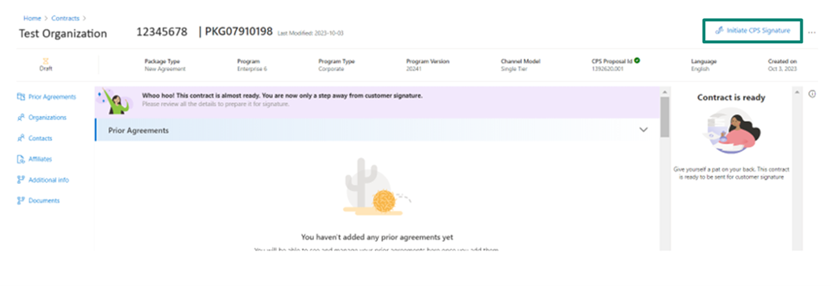This screenshot has width=831, height=286.
Task: Click the Additional info sidebar icon
Action: tap(21, 180)
